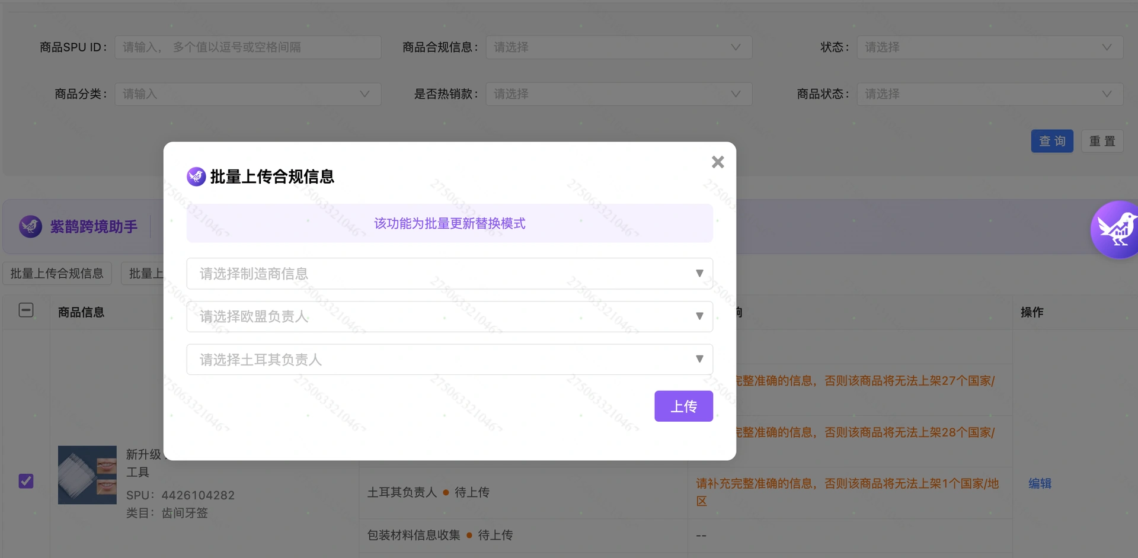
Task: Close the 批量上传合规信息 dialog
Action: 718,162
